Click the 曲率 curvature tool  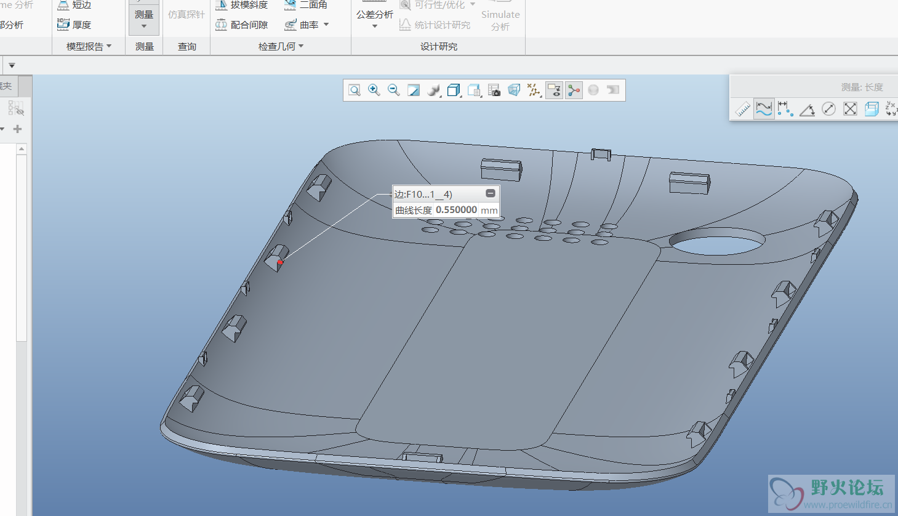coord(302,25)
